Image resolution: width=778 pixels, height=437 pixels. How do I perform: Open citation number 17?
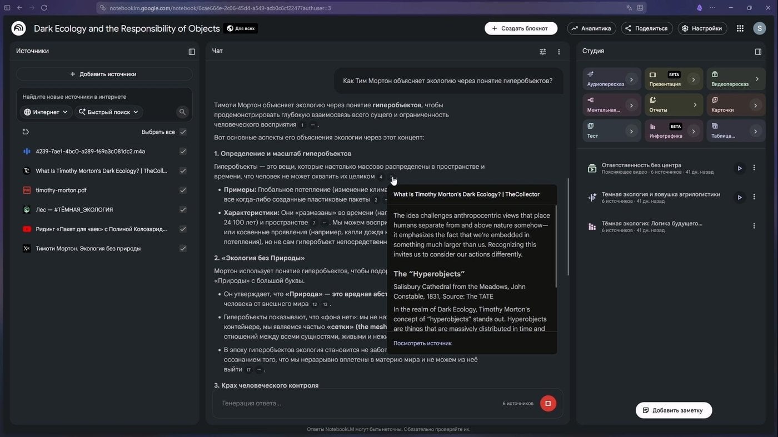pyautogui.click(x=248, y=370)
